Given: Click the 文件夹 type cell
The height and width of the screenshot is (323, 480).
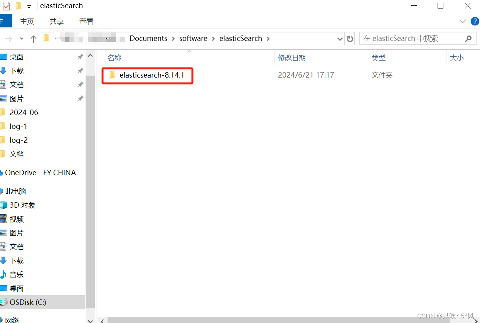Looking at the screenshot, I should [382, 75].
